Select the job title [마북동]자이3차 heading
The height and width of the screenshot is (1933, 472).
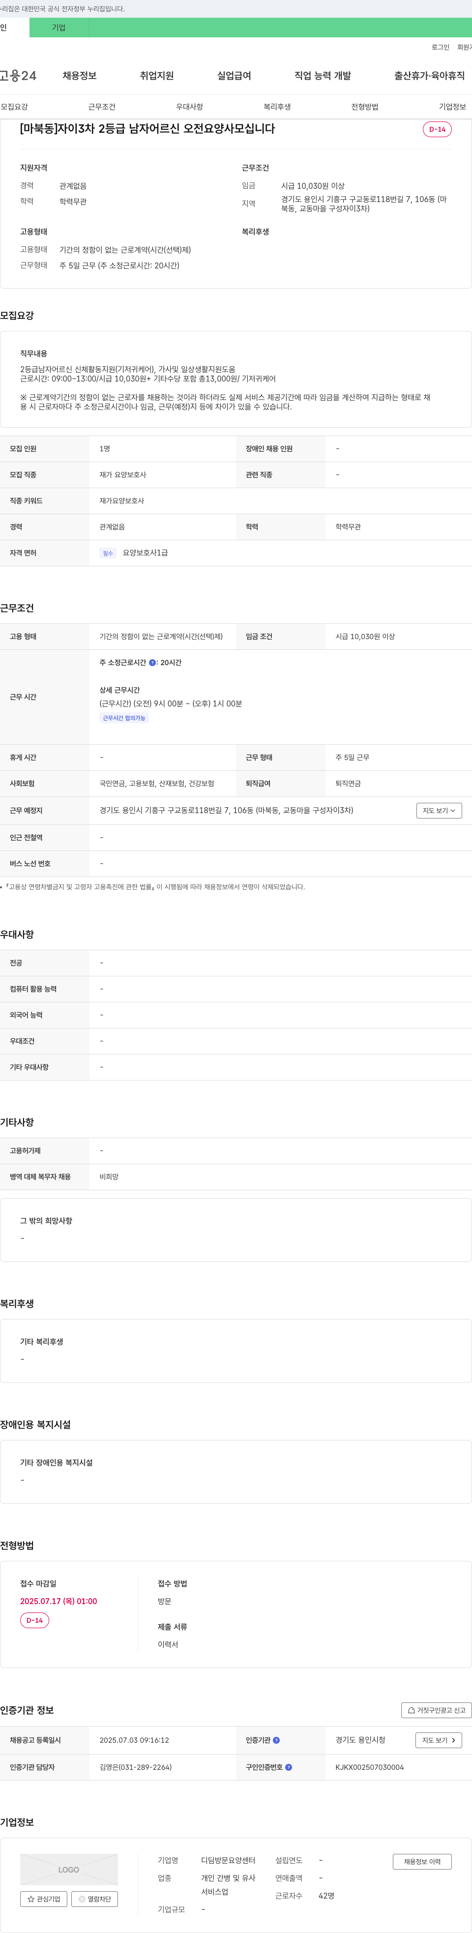tap(147, 129)
